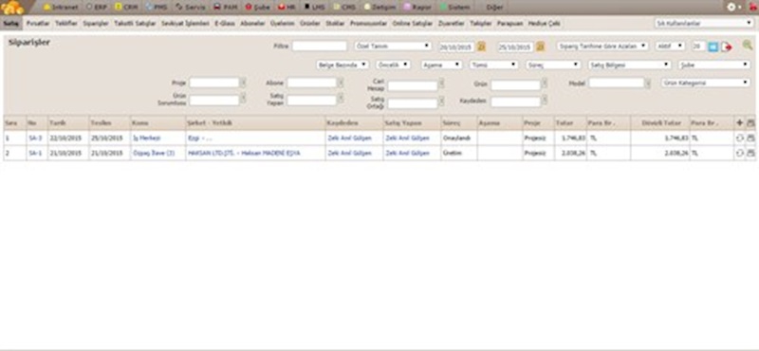Viewport: 759px width, 351px height.
Task: Expand the Ürün Kategorisi dropdown
Action: point(706,83)
